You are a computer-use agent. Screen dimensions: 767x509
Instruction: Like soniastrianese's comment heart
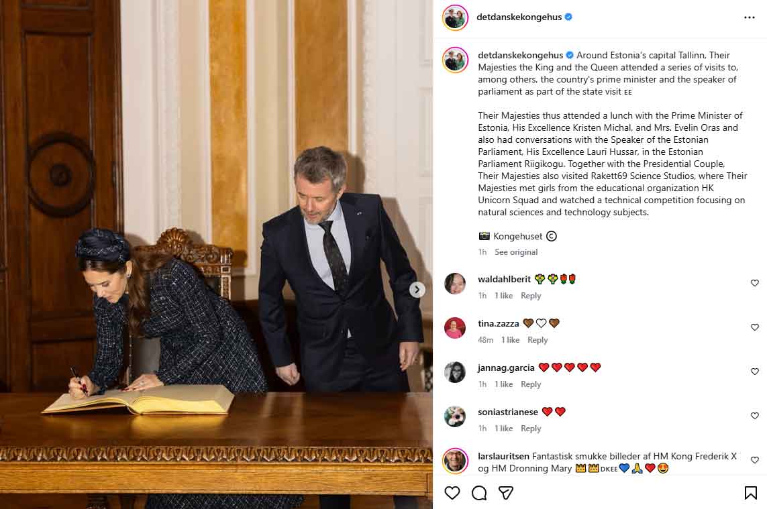click(755, 416)
